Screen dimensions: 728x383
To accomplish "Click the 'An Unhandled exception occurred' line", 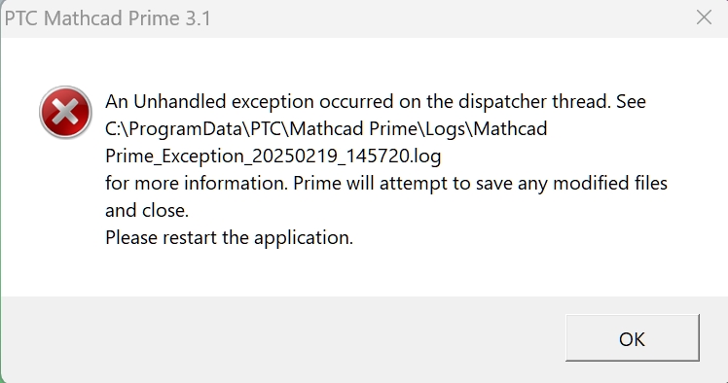I will [375, 101].
